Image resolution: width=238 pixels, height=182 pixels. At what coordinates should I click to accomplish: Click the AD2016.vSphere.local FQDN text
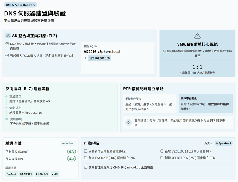tap(102, 52)
